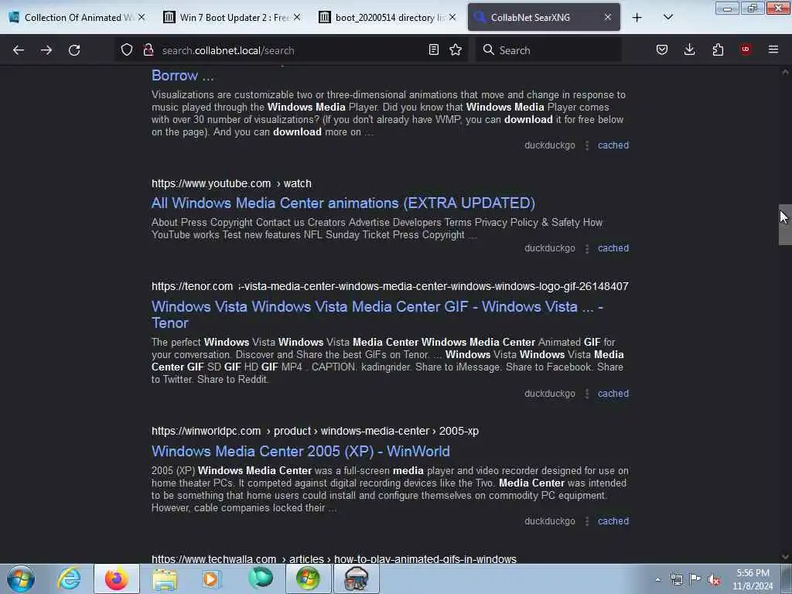Open the uBlock Origin extension icon
The height and width of the screenshot is (594, 792).
(746, 49)
